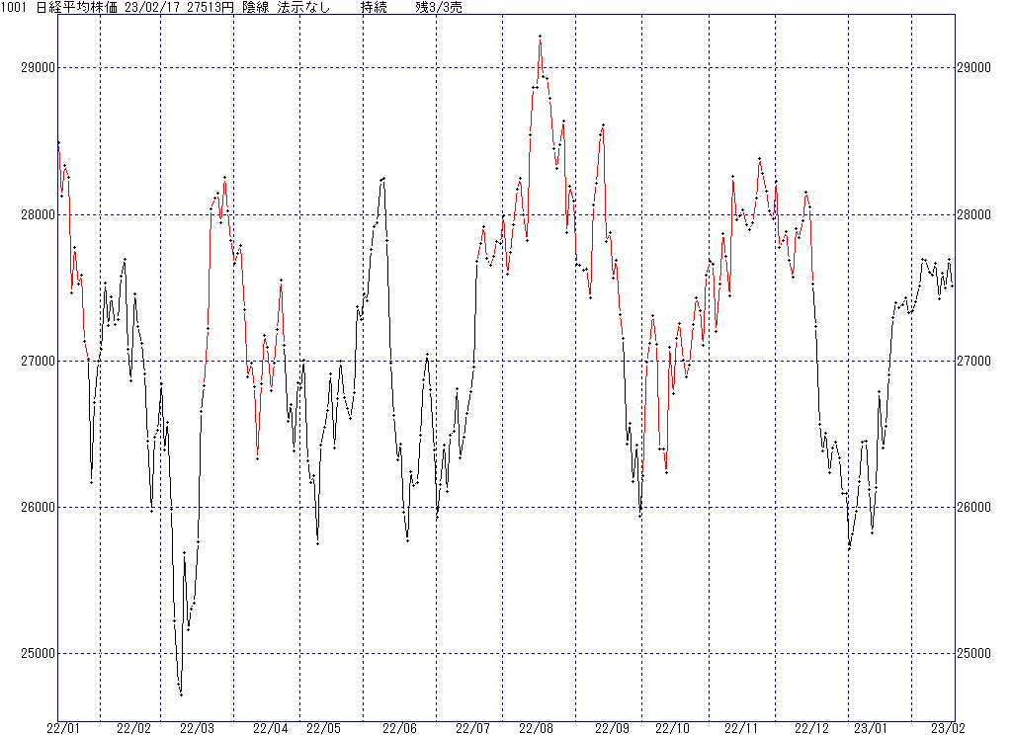Click the 残3/3売 text in header
Image resolution: width=1012 pixels, height=736 pixels.
(x=438, y=8)
